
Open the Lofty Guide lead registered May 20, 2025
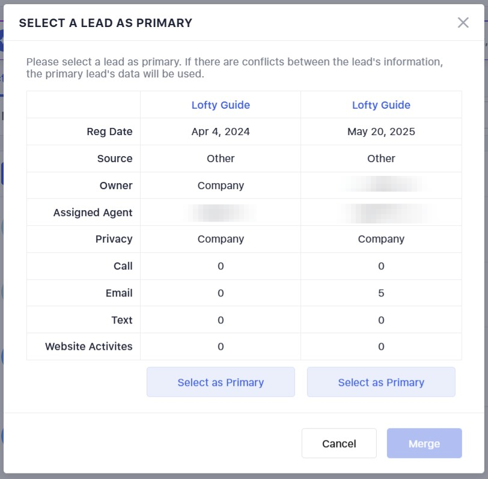[381, 105]
